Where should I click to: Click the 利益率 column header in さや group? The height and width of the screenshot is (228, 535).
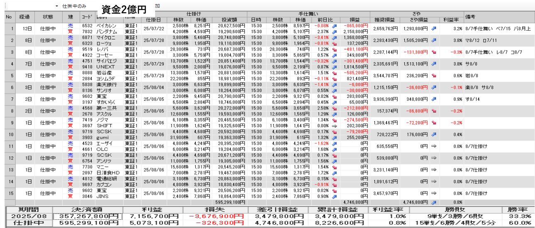451,20
